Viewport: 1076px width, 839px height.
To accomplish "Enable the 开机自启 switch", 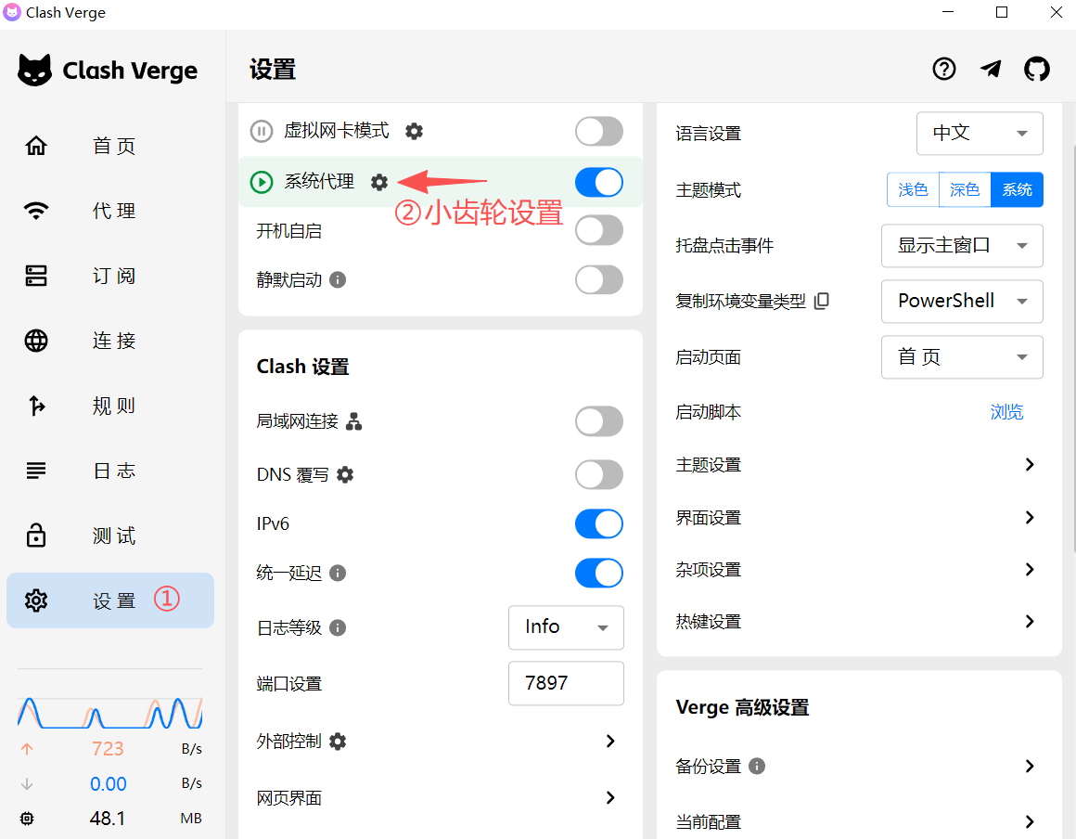I will click(599, 231).
